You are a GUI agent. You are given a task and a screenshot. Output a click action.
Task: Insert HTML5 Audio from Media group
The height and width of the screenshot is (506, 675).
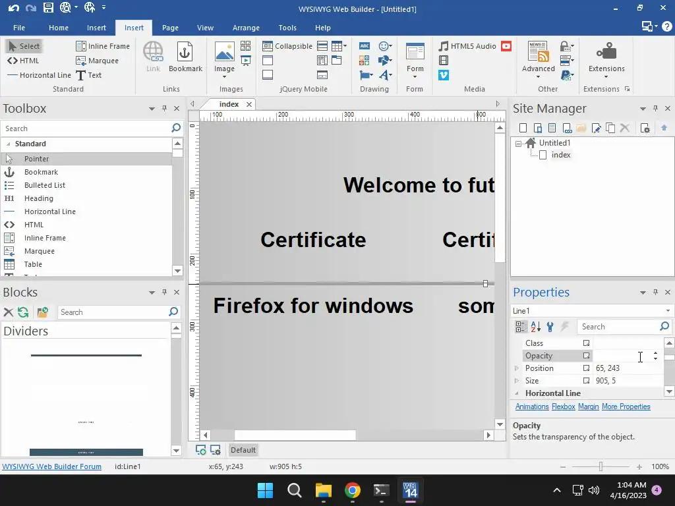click(467, 46)
